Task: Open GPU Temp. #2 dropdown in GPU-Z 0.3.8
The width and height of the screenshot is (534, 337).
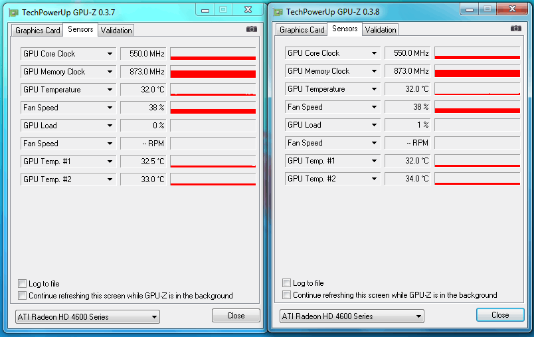Action: tap(332, 179)
